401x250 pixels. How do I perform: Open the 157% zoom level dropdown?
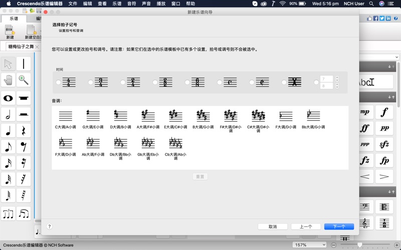309,245
